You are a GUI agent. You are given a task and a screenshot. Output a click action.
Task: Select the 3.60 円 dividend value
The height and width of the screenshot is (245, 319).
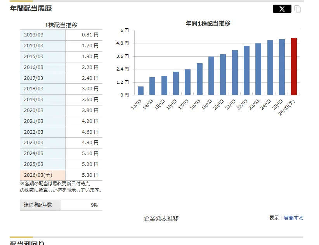pos(90,100)
